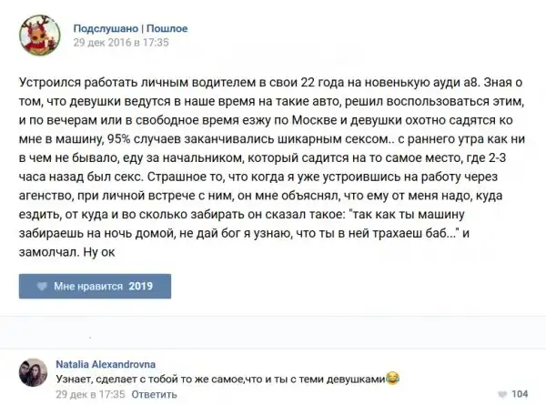Screen dimensions: 546x405
Task: Like Natalia's comment with the heart icon
Action: (x=501, y=394)
